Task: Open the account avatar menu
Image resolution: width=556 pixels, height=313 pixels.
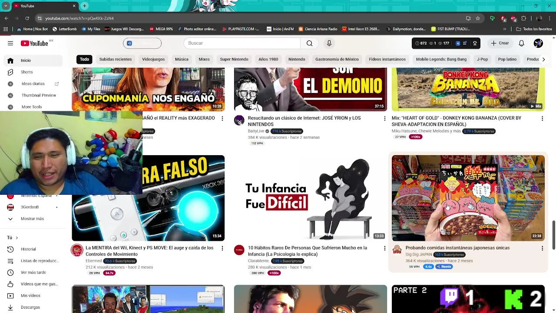Action: 538,43
